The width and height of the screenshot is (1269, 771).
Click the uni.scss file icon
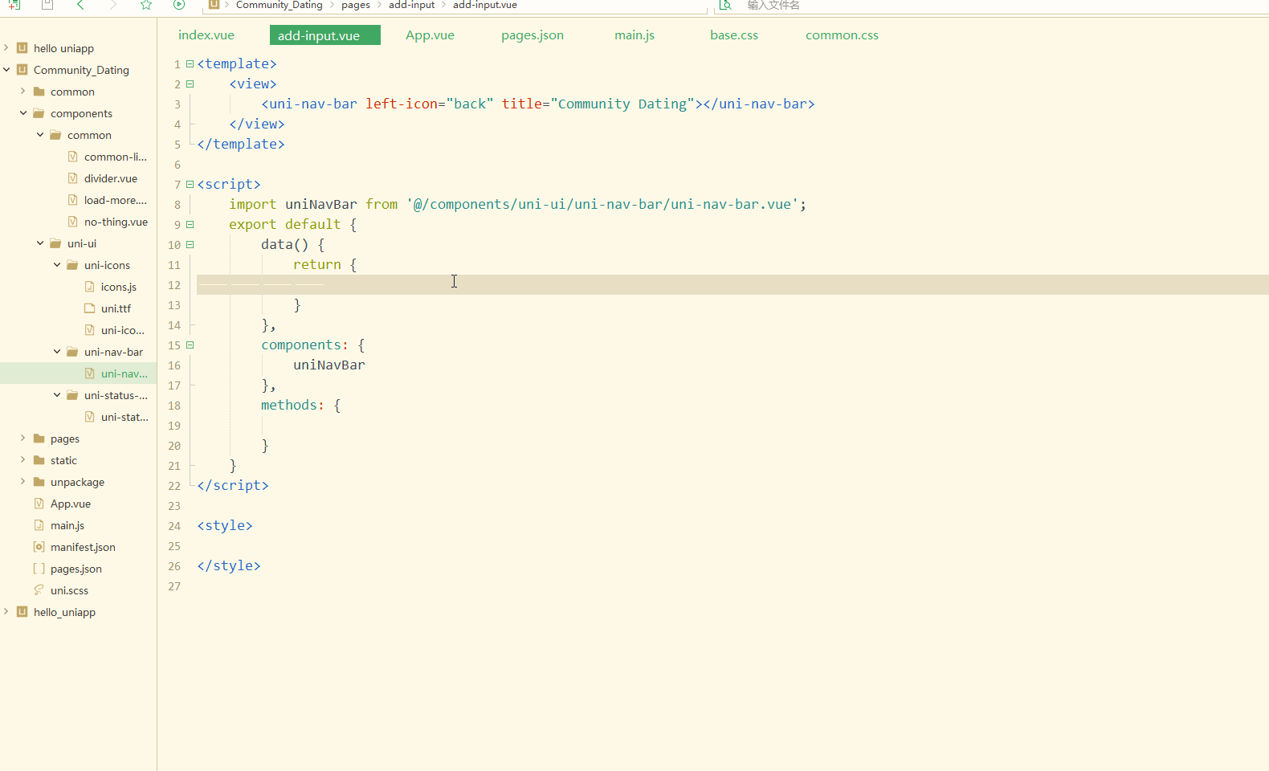[39, 589]
